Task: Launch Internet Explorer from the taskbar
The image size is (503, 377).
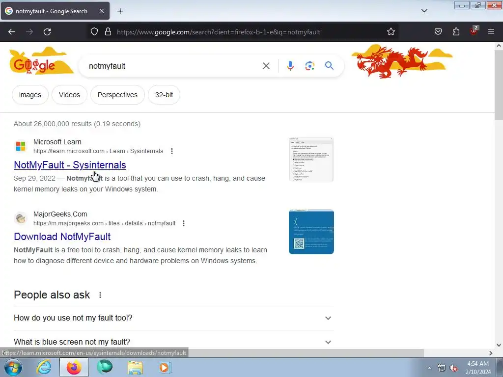Action: pyautogui.click(x=44, y=367)
